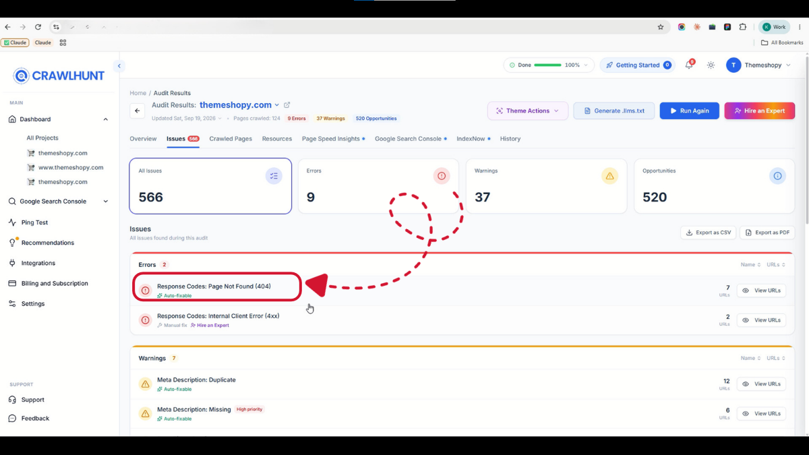Sort Warnings section by Name
Viewport: 809px width, 455px height.
pyautogui.click(x=750, y=359)
